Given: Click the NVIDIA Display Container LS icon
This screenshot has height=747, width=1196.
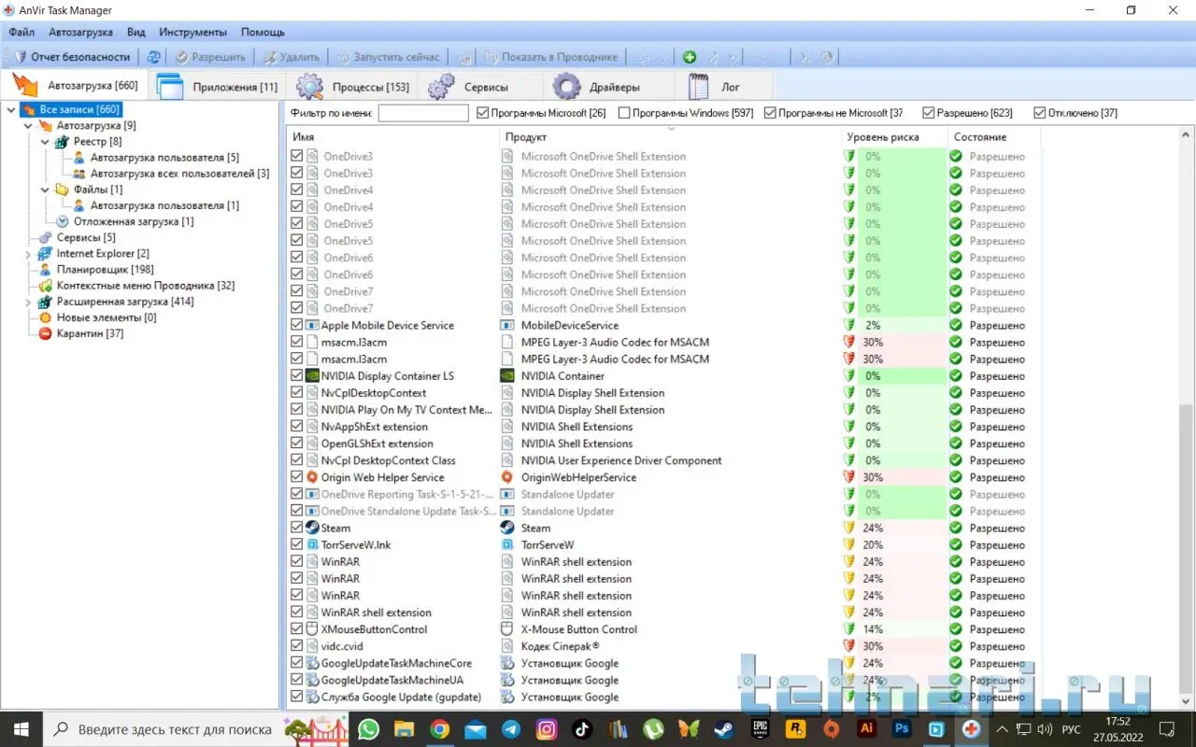Looking at the screenshot, I should [313, 376].
